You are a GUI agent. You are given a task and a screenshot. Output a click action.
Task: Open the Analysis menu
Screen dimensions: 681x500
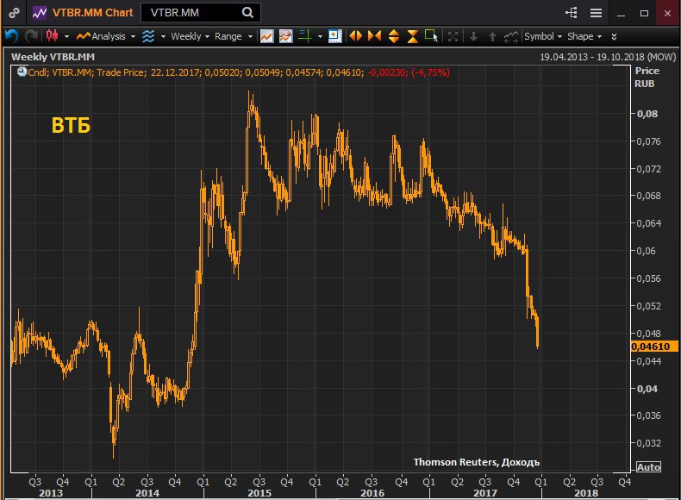click(105, 36)
